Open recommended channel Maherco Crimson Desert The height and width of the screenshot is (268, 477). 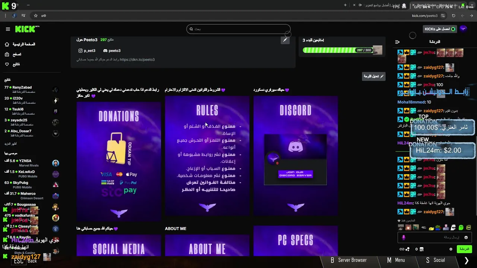(31, 195)
